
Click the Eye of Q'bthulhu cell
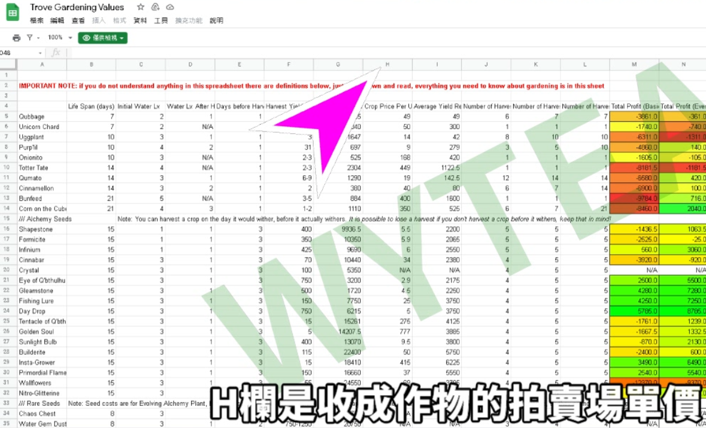coord(42,280)
